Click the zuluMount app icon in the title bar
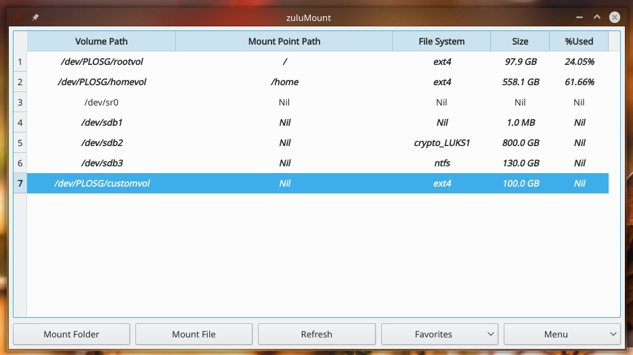The image size is (633, 355). point(18,18)
